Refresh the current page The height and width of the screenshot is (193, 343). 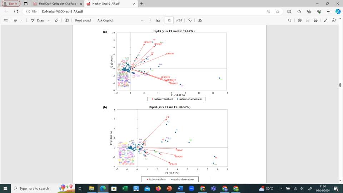pos(16,11)
